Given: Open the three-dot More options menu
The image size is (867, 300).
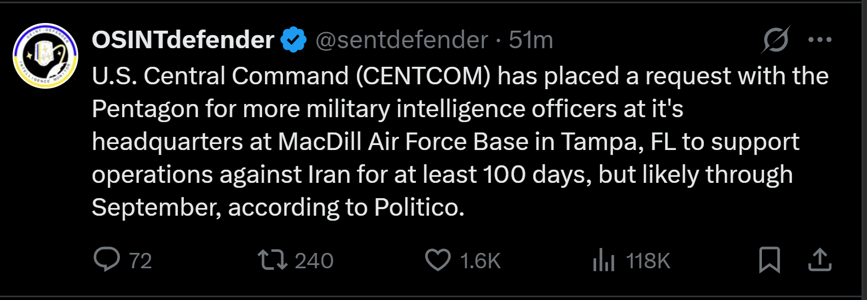Looking at the screenshot, I should [819, 40].
